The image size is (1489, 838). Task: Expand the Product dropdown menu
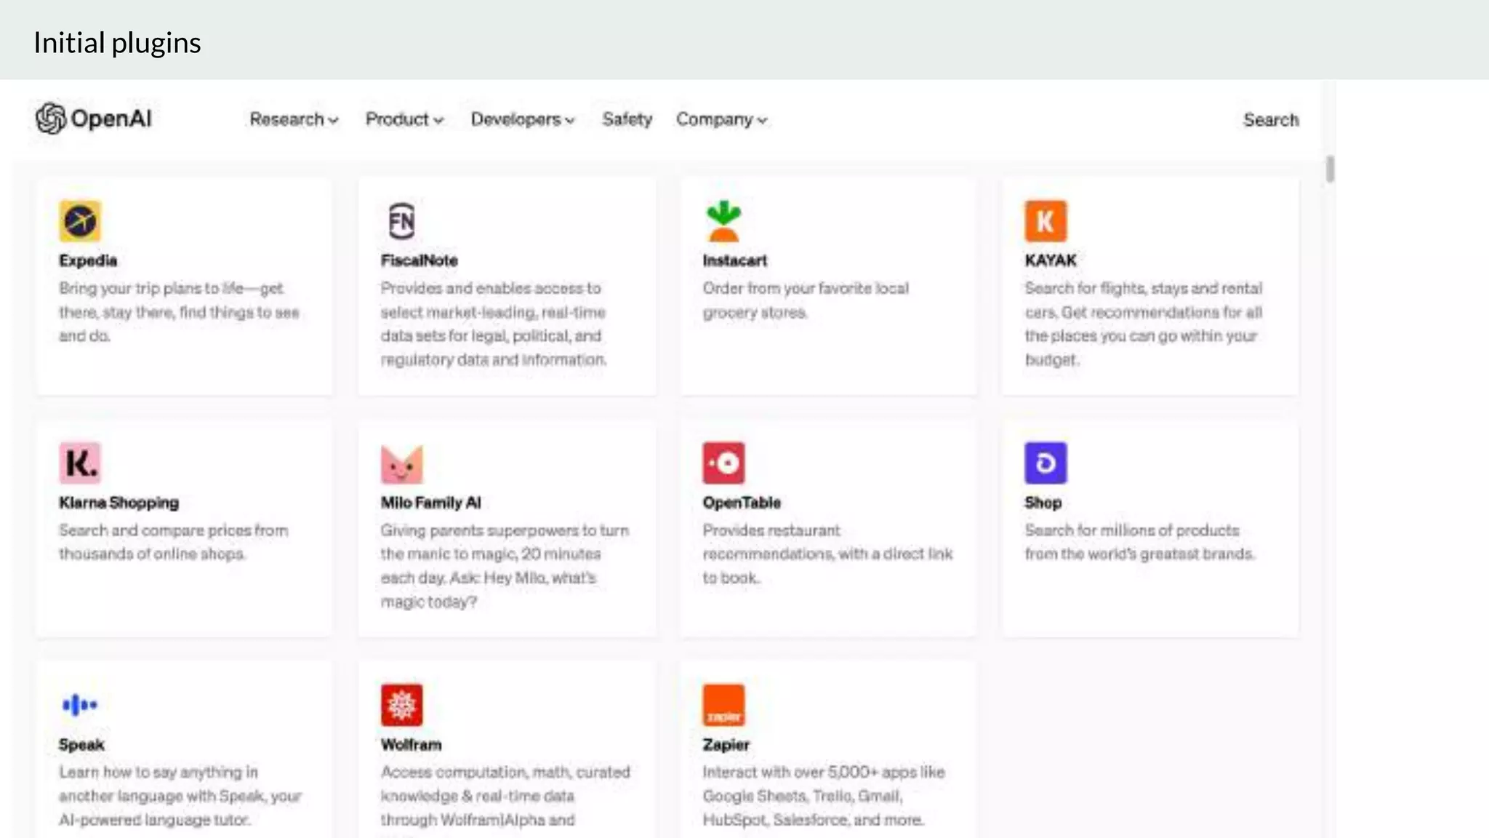pyautogui.click(x=404, y=119)
